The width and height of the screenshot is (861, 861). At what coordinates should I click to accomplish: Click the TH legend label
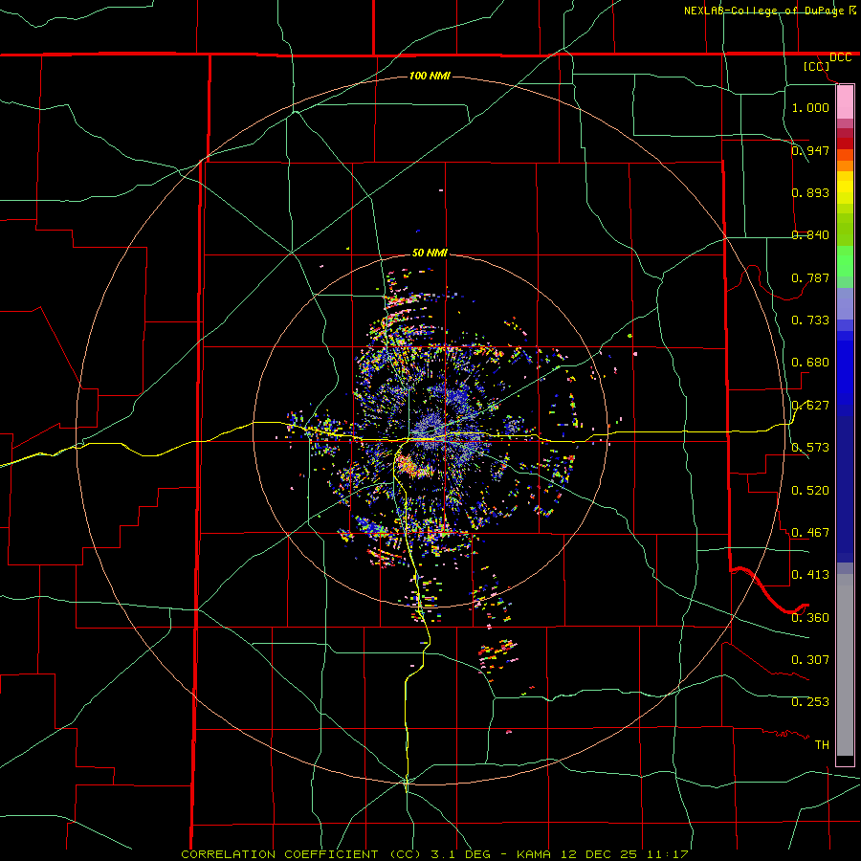pyautogui.click(x=822, y=745)
